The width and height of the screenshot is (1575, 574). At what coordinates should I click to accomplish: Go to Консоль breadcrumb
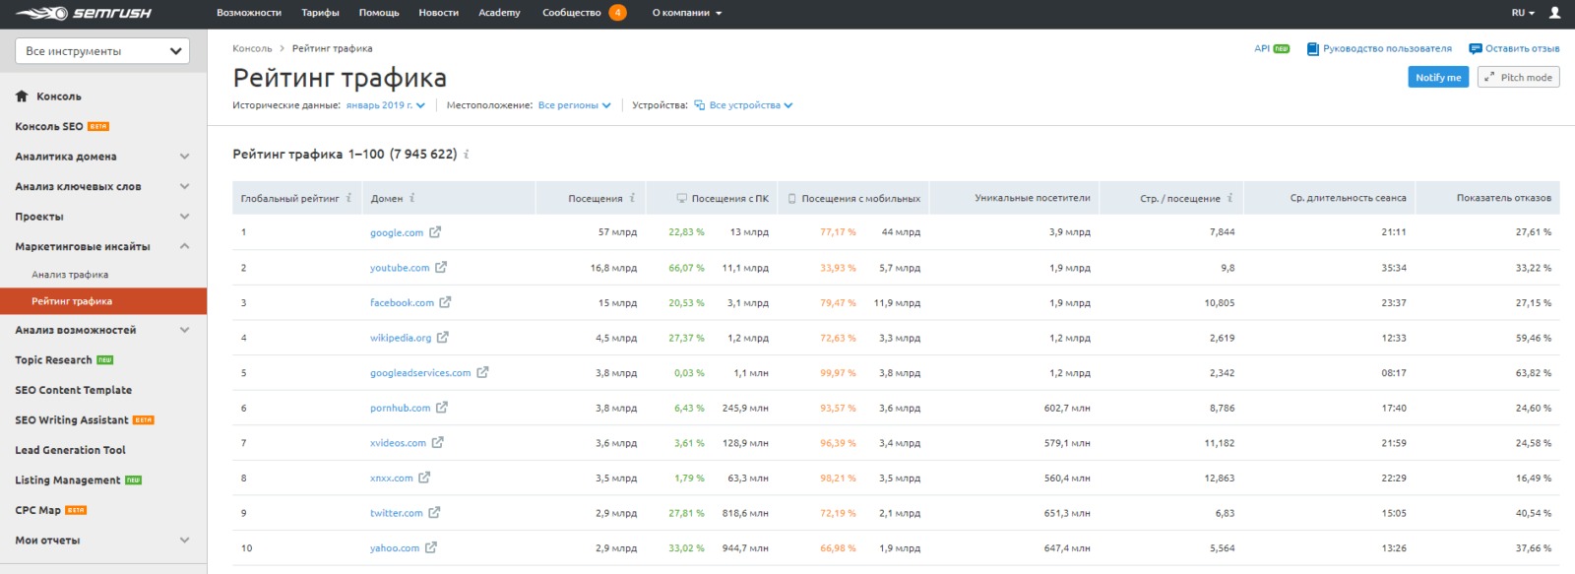click(252, 48)
